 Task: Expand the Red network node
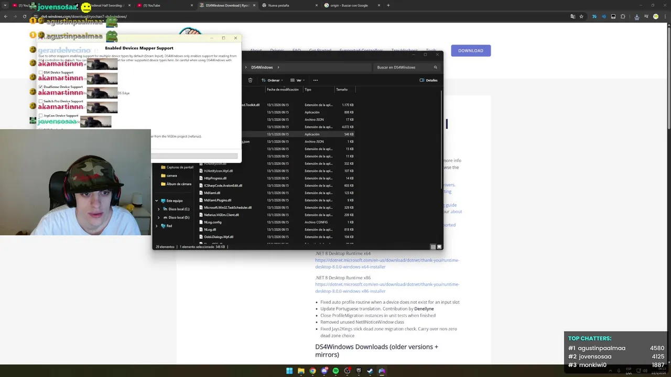tap(156, 226)
